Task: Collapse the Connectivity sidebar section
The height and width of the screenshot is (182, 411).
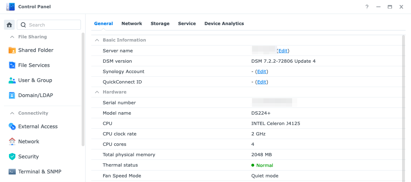Action: 12,113
